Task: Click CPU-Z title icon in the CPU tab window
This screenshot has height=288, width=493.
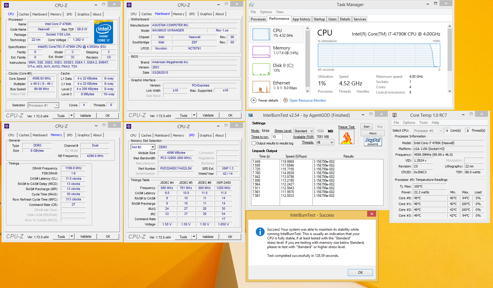Action: 6,5
